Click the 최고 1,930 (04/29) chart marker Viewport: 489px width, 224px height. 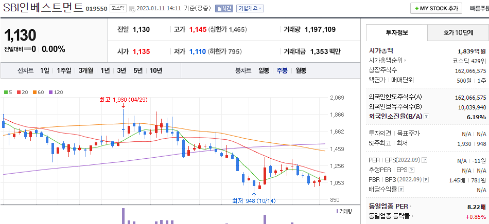(123, 100)
